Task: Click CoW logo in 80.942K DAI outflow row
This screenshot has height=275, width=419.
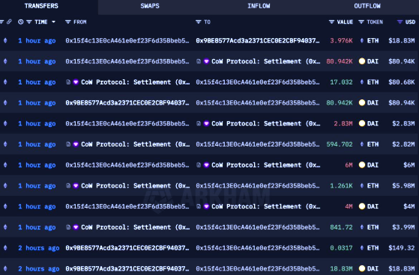Action: (206, 61)
